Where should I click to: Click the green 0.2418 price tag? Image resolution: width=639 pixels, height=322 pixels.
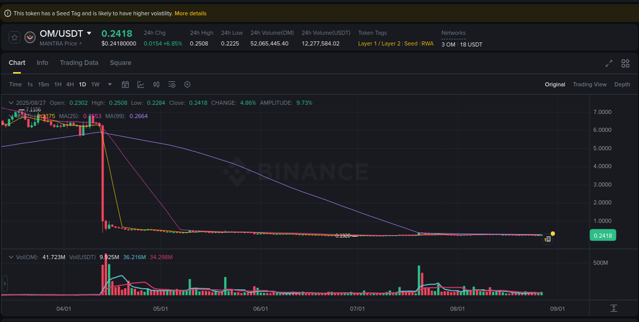pyautogui.click(x=603, y=235)
